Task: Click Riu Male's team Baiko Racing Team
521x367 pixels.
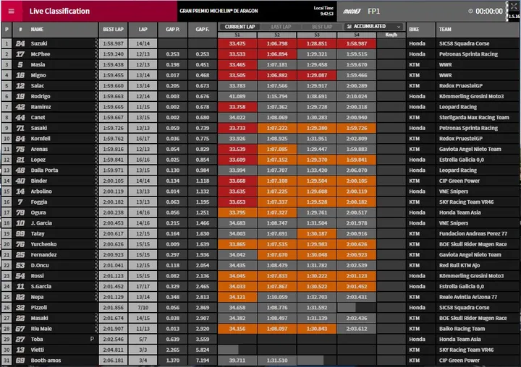Action: [462, 329]
